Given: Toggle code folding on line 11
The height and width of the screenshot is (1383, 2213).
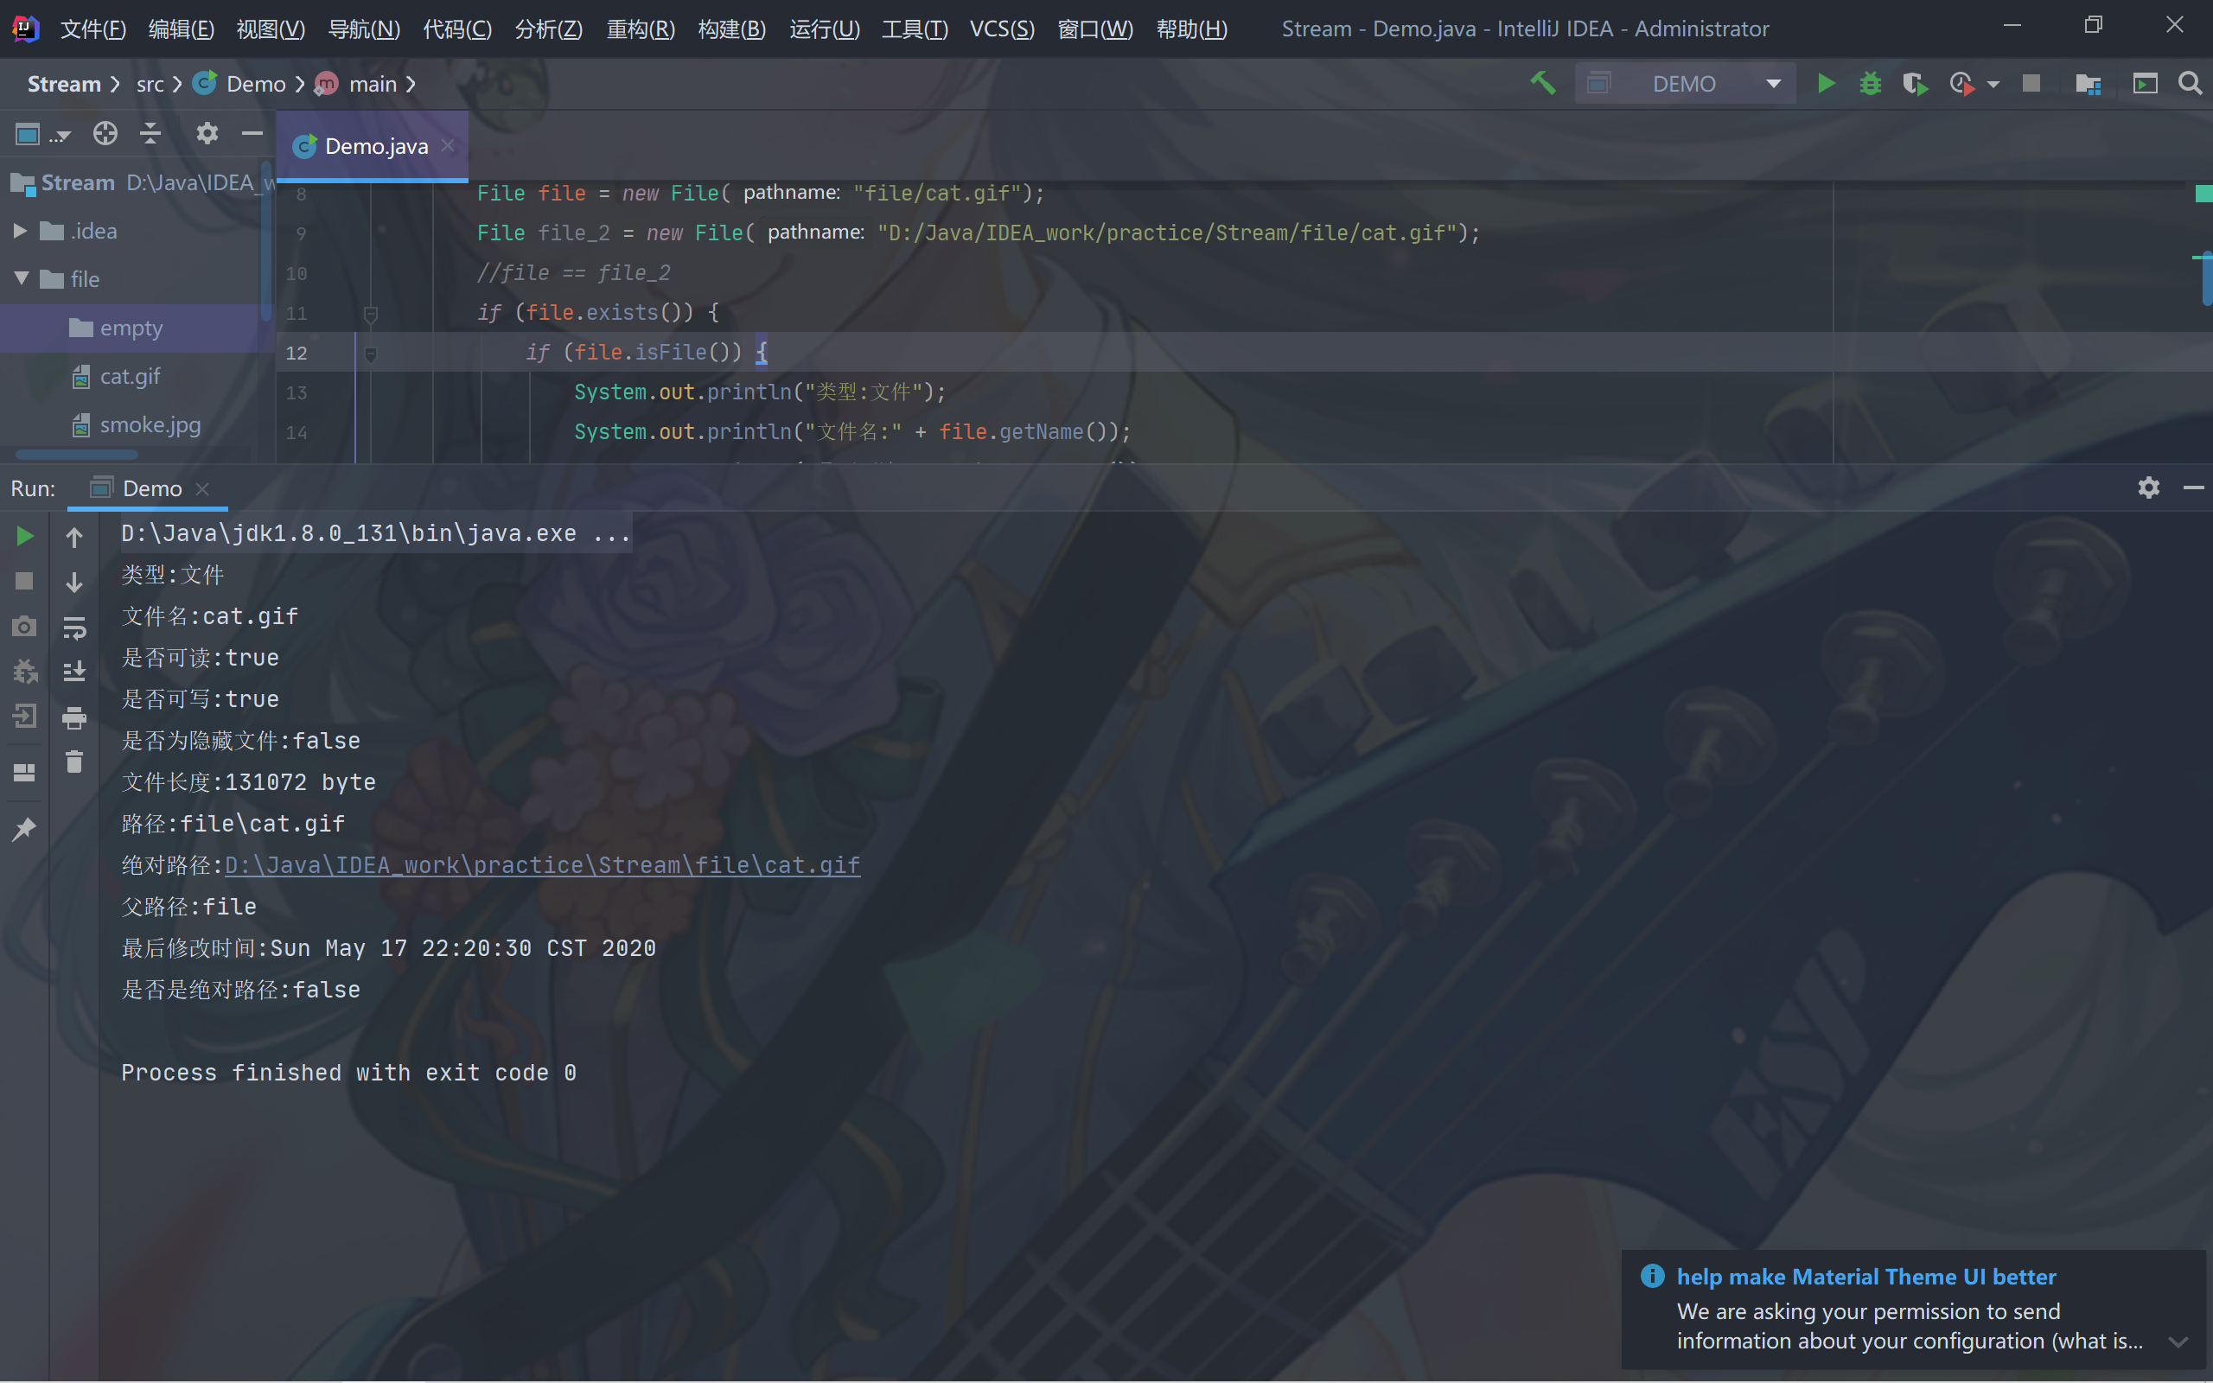Looking at the screenshot, I should [370, 314].
